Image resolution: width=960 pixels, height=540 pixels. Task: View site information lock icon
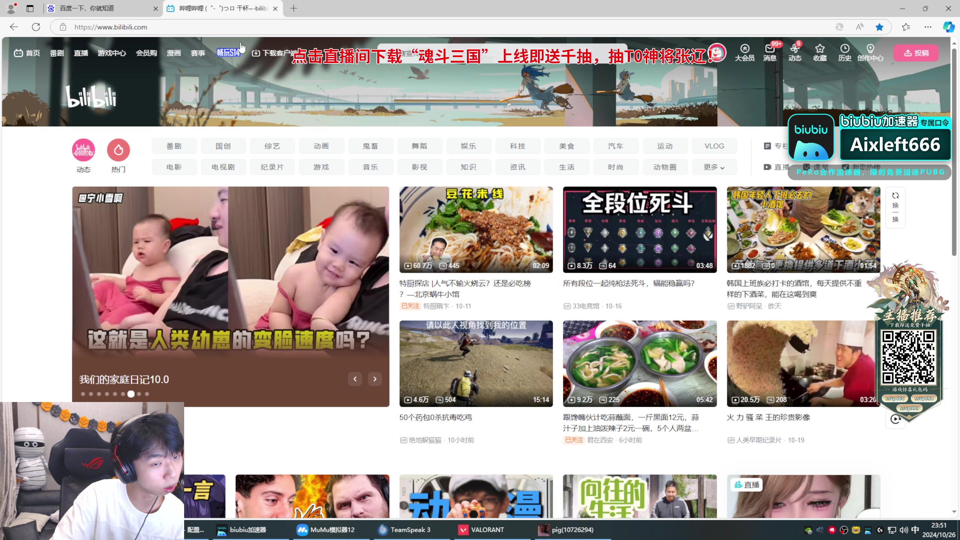click(x=63, y=27)
